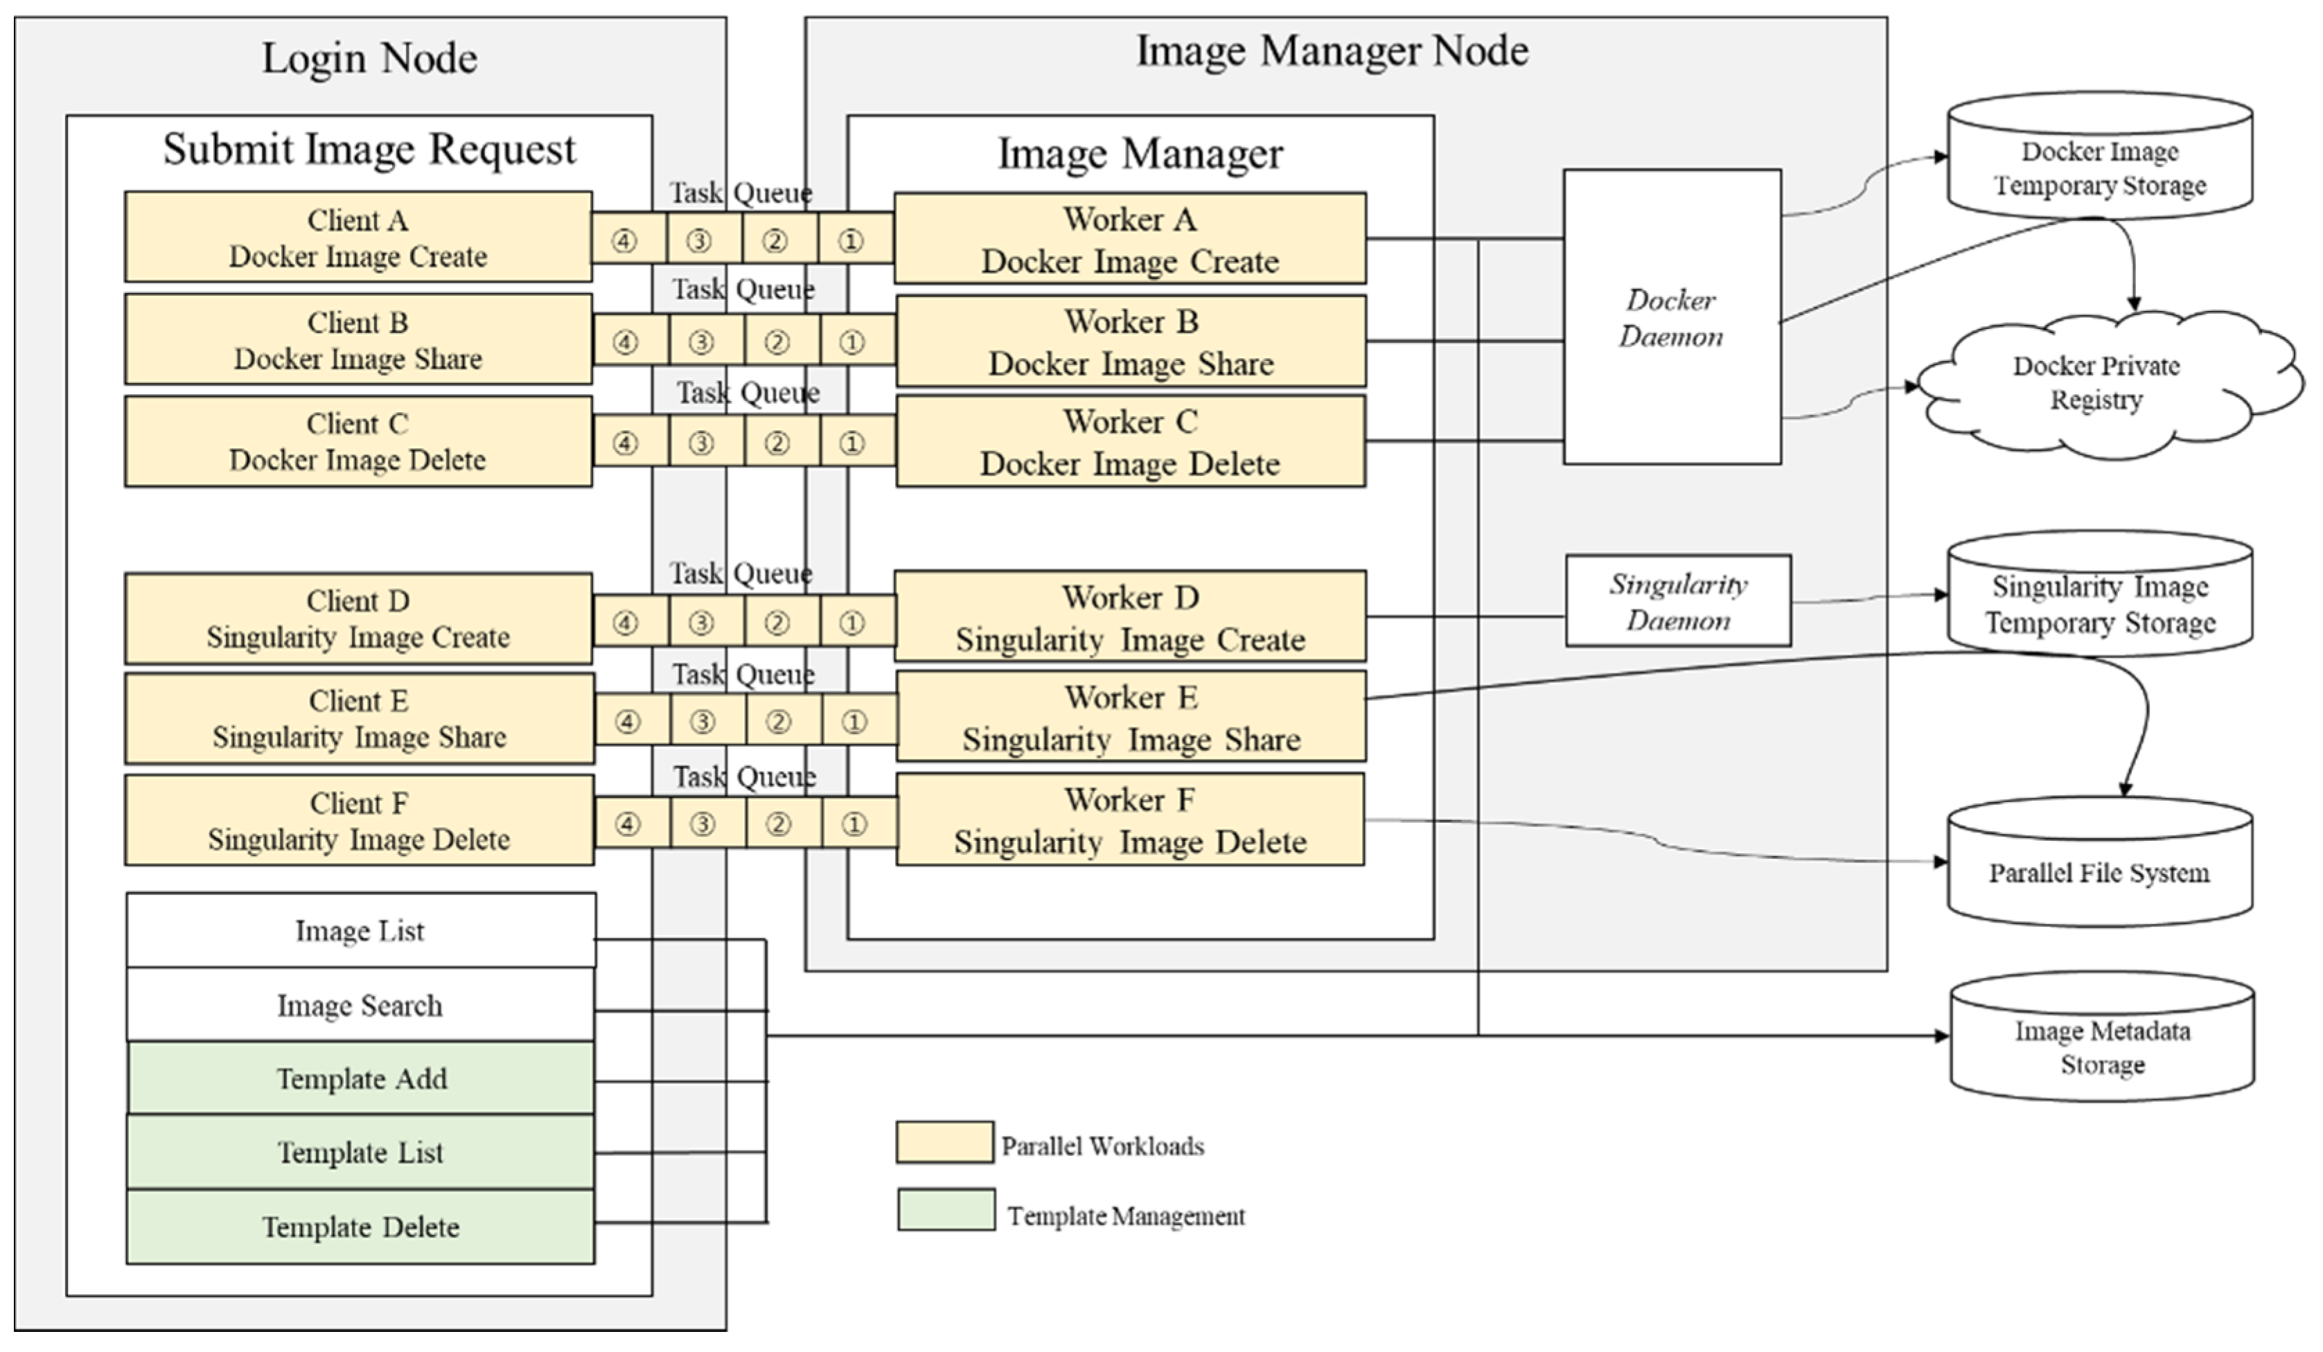Select the Template Add box
This screenshot has height=1352, width=2323.
click(360, 1078)
